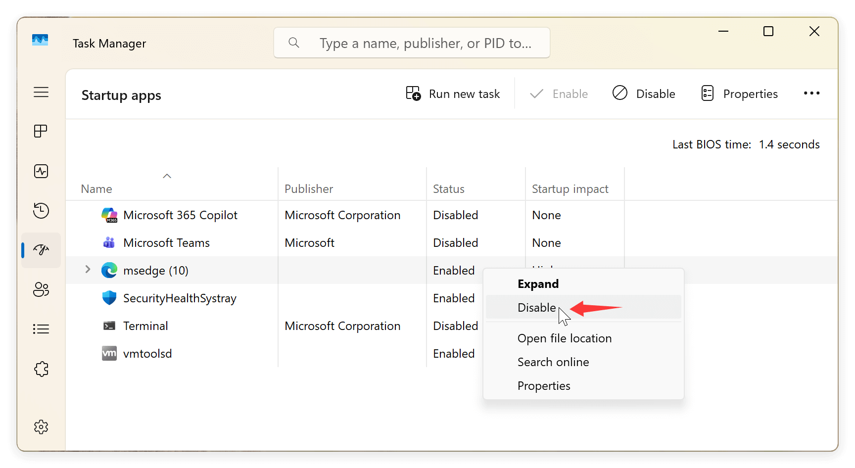Open the more options ellipsis menu
This screenshot has height=468, width=855.
tap(811, 94)
